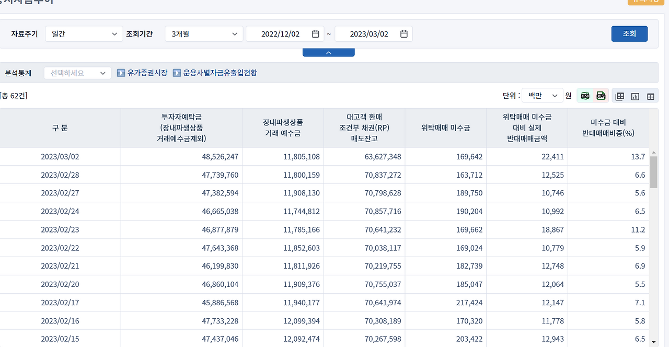The image size is (669, 347).
Task: Click scrollbar down arrow at table bottom
Action: point(653,342)
